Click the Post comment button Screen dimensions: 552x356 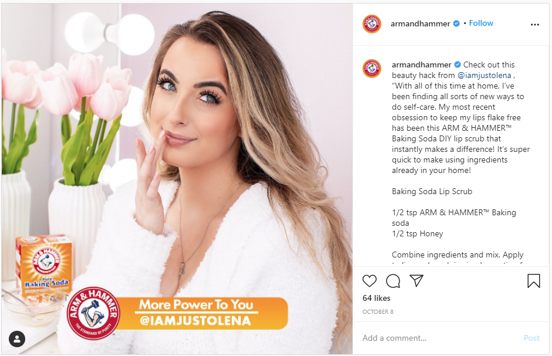pos(531,338)
